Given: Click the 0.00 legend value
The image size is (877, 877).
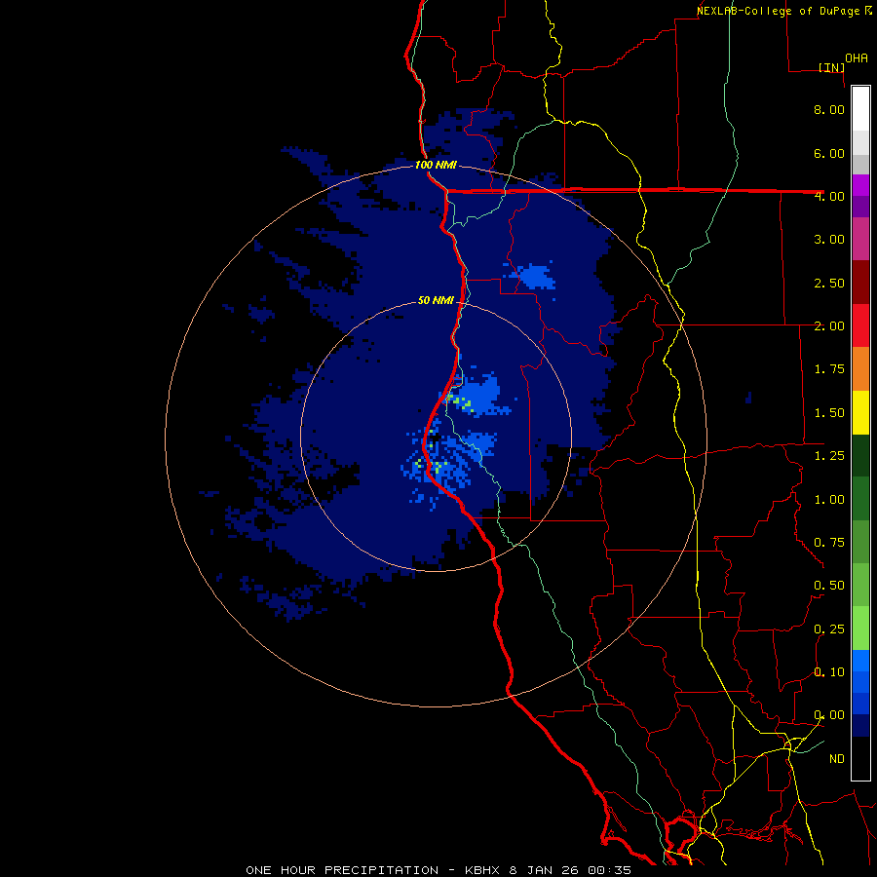Looking at the screenshot, I should [x=829, y=715].
